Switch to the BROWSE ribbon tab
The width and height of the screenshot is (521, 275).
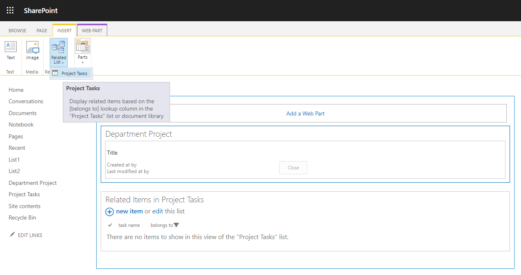[x=18, y=31]
